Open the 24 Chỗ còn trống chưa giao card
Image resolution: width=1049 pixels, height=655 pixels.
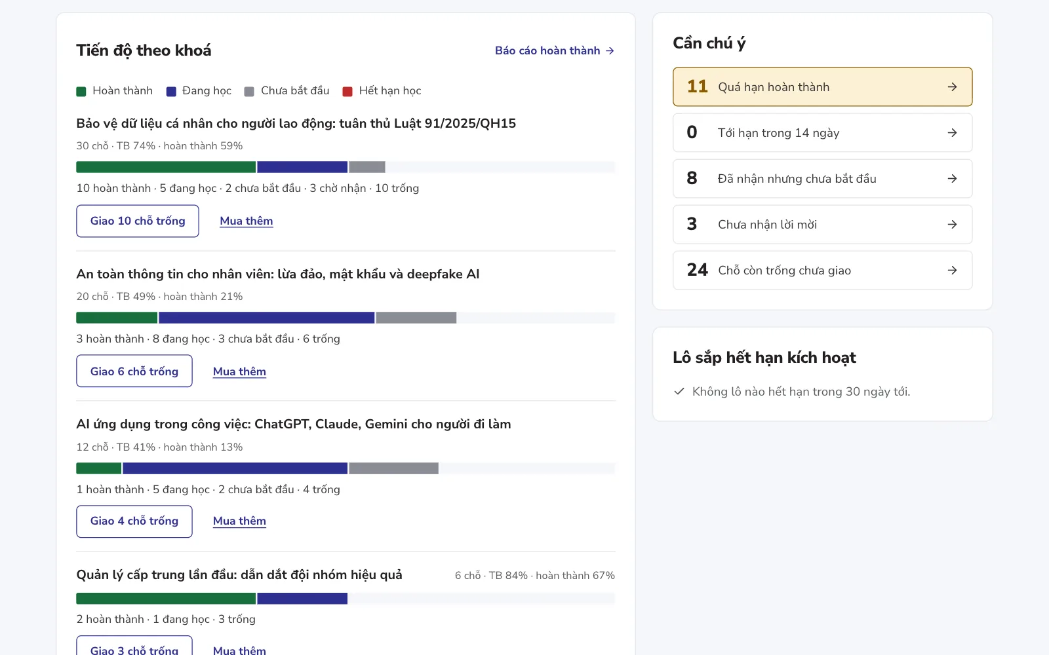coord(823,271)
